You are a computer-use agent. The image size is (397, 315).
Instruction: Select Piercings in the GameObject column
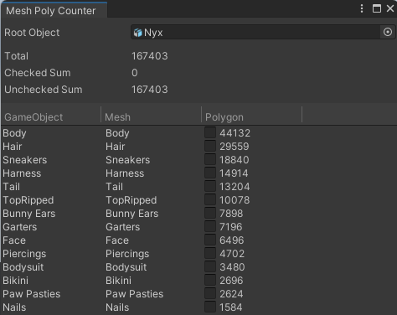coord(24,254)
